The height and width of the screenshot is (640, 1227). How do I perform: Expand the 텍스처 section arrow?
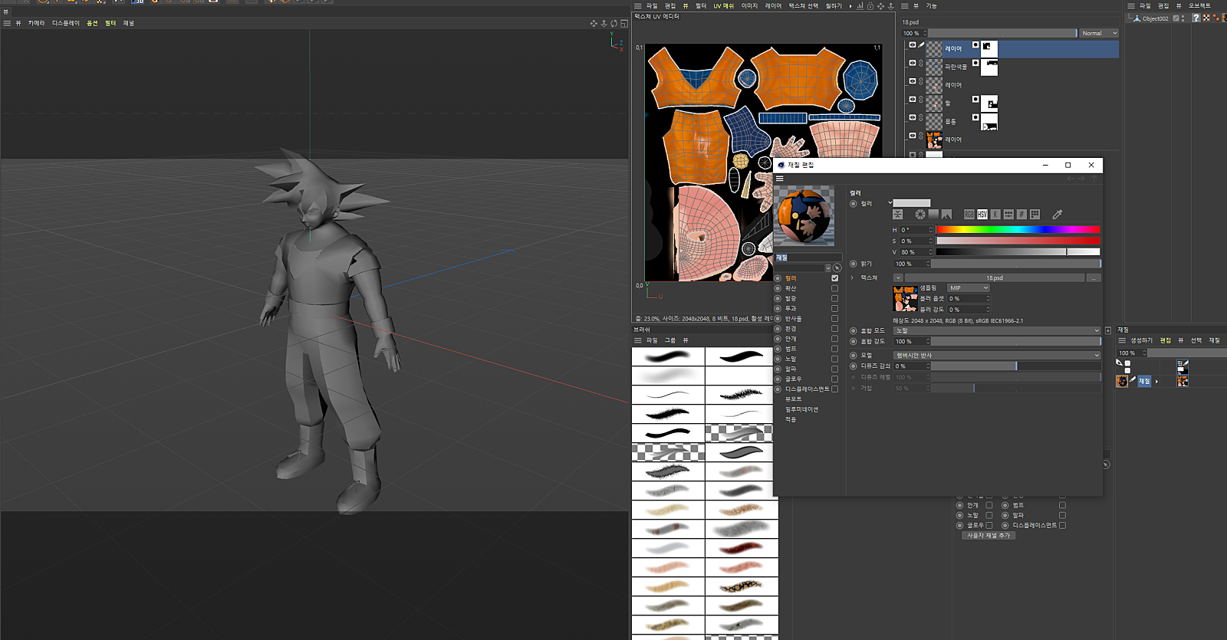click(852, 277)
